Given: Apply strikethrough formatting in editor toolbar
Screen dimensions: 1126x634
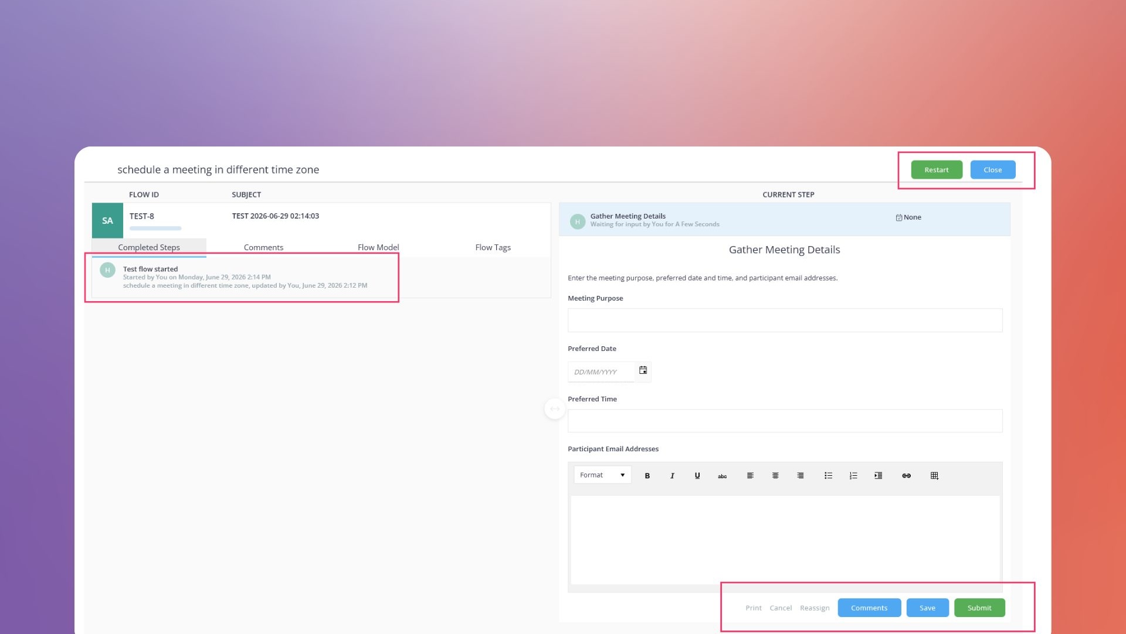Looking at the screenshot, I should [x=723, y=476].
